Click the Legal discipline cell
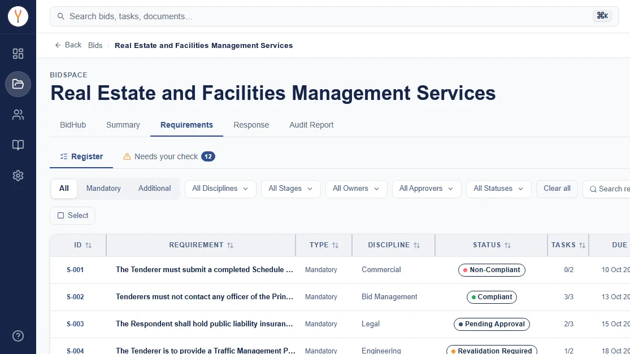Screen dimensions: 630x354 (x=371, y=324)
